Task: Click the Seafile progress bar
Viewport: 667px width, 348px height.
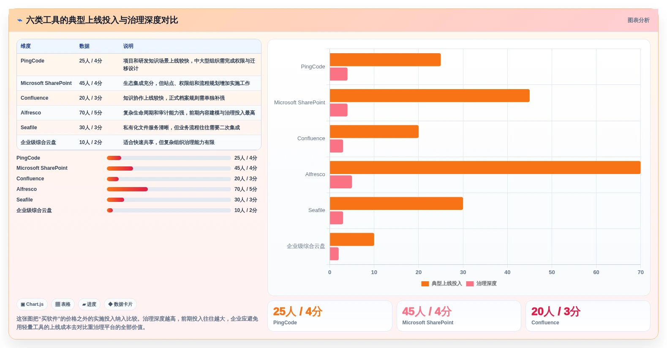Action: [x=169, y=200]
